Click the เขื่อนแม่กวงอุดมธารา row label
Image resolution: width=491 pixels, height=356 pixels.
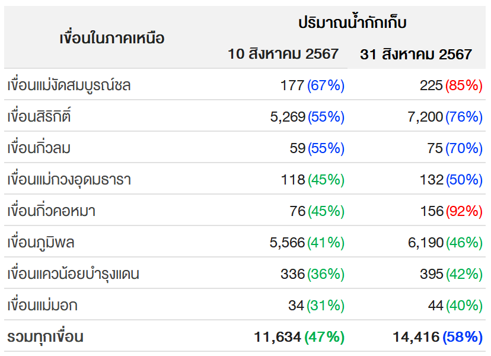pos(69,180)
